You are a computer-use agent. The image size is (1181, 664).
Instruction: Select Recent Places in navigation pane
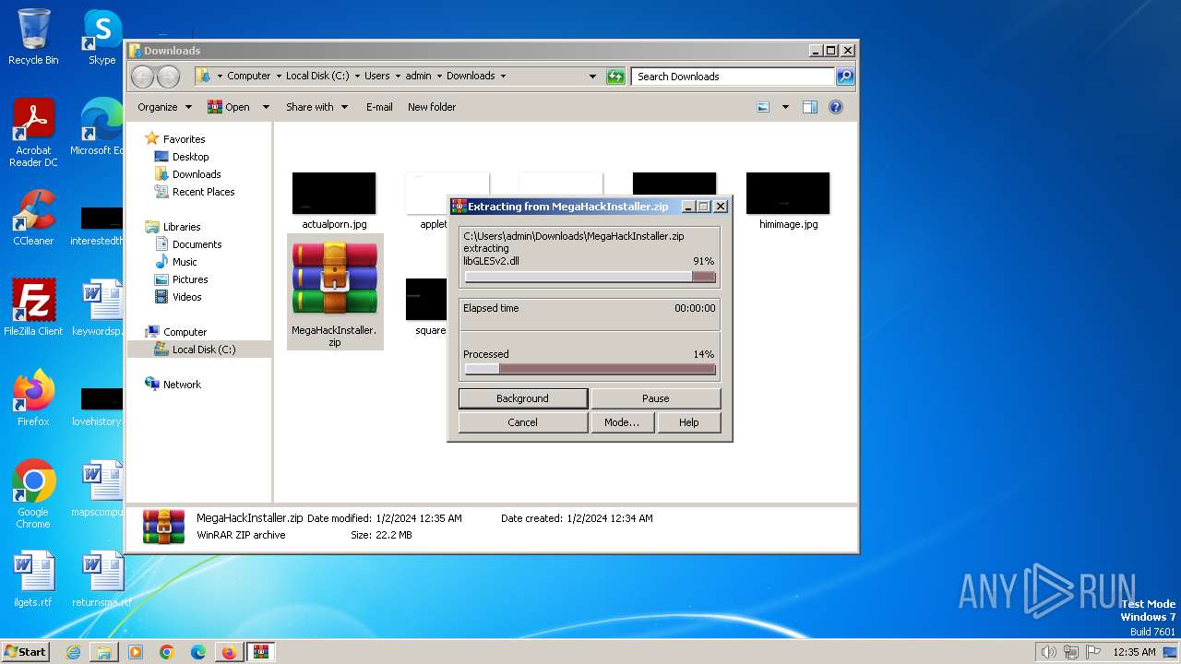[x=203, y=192]
